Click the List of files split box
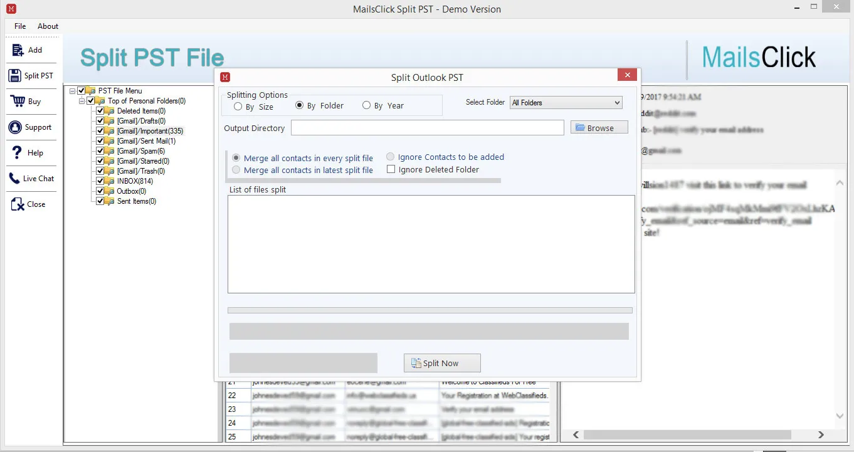 tap(431, 244)
